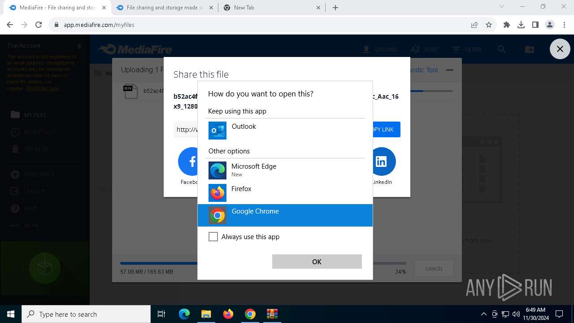This screenshot has height=323, width=574.
Task: Reload the page with refresh icon
Action: point(39,25)
